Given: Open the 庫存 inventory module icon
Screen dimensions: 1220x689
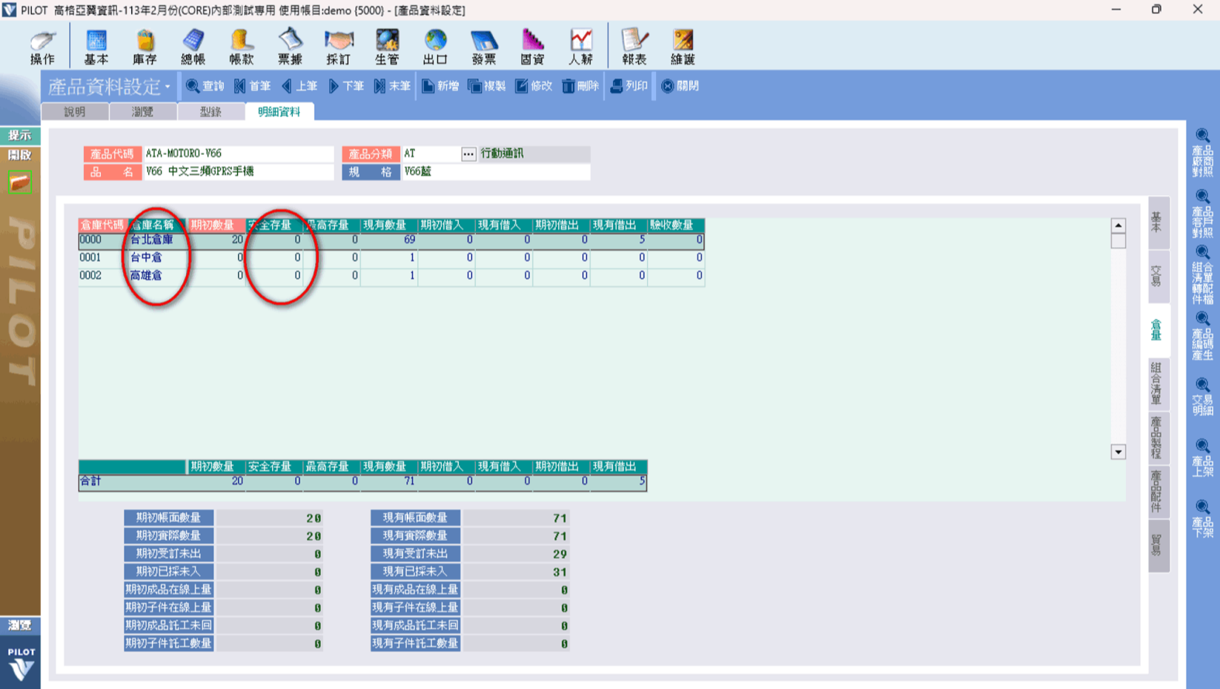Looking at the screenshot, I should (x=145, y=46).
